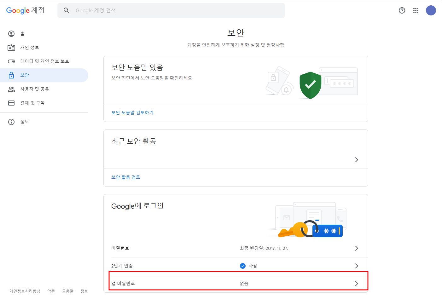Viewport: 442px width, 299px height.
Task: Click the 데이터 및 개인 정보 보호 toggle icon
Action: tap(11, 61)
